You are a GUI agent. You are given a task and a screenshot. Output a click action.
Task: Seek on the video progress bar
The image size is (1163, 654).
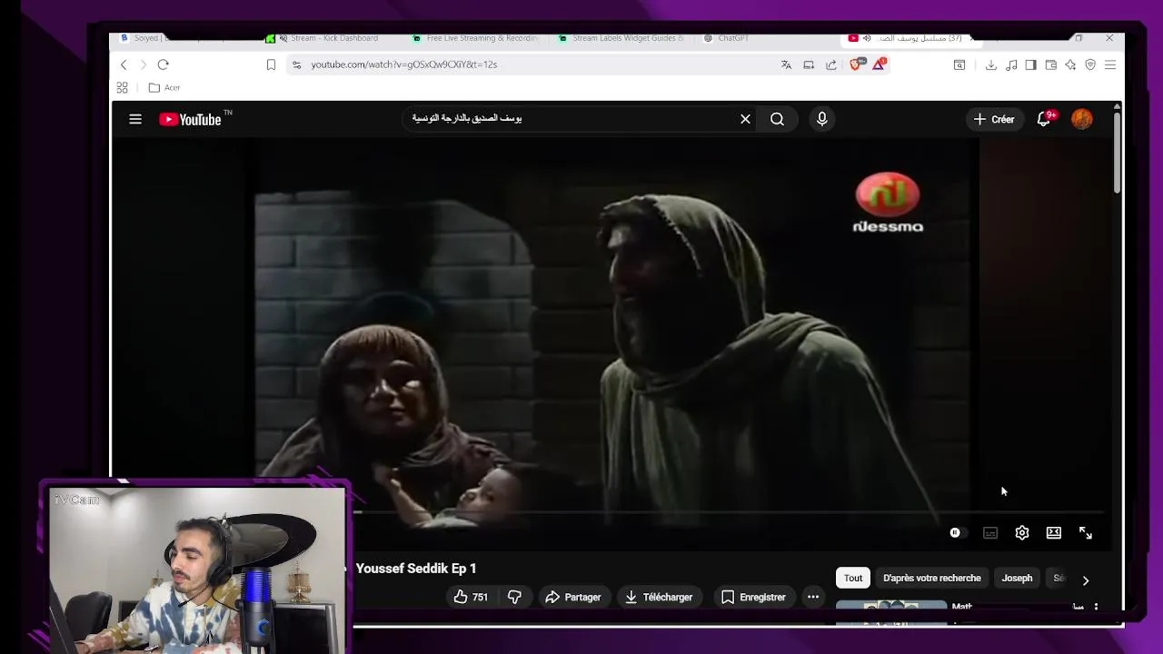(x=730, y=513)
